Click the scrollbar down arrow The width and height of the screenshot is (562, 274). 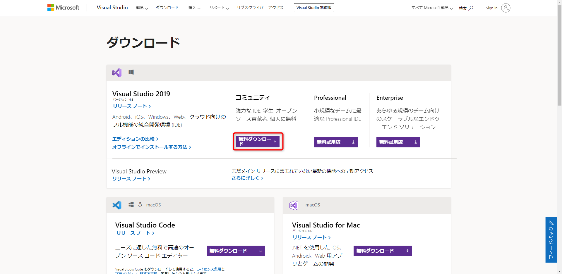(559, 271)
